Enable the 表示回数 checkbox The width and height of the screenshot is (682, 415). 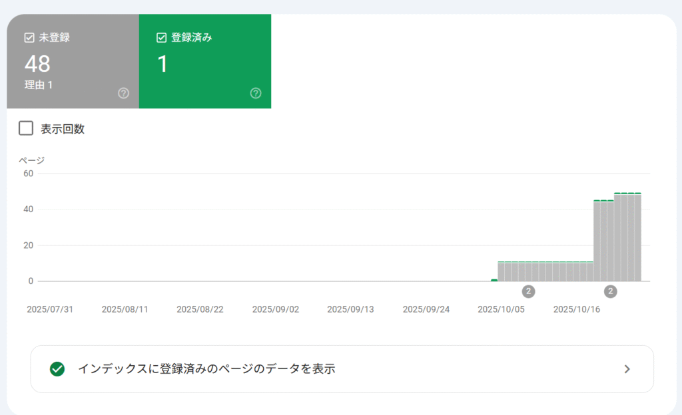click(26, 128)
